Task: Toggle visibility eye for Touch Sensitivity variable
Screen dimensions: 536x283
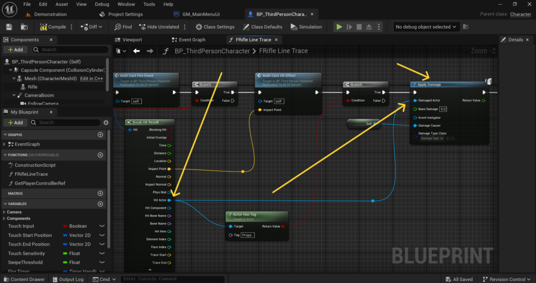Action: [102, 253]
